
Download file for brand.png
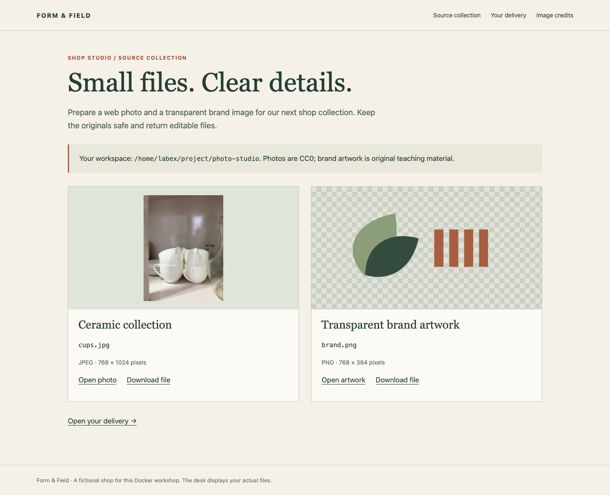397,380
